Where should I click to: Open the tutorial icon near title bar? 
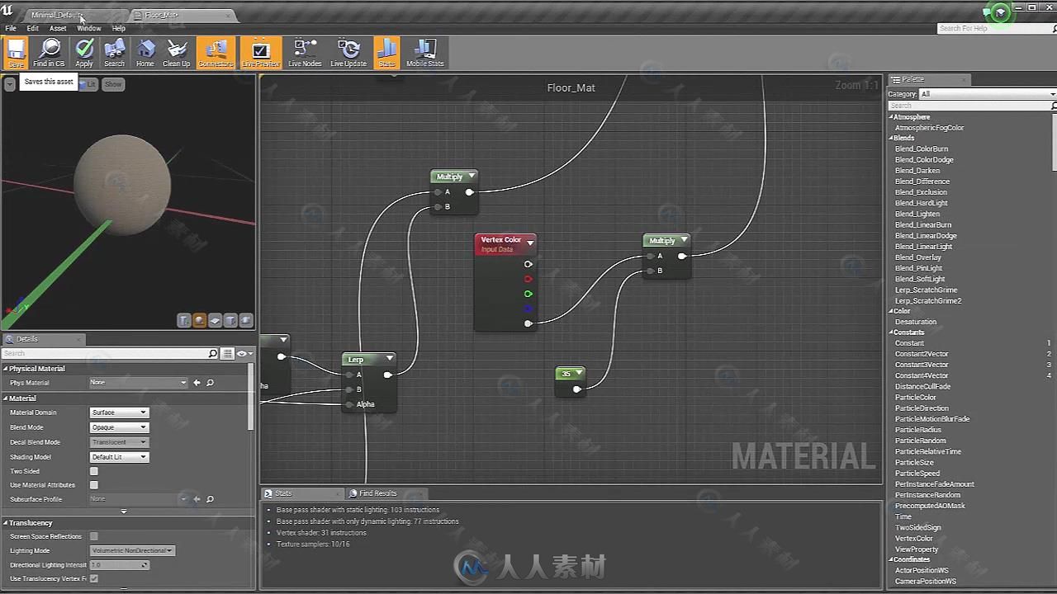[x=1001, y=12]
